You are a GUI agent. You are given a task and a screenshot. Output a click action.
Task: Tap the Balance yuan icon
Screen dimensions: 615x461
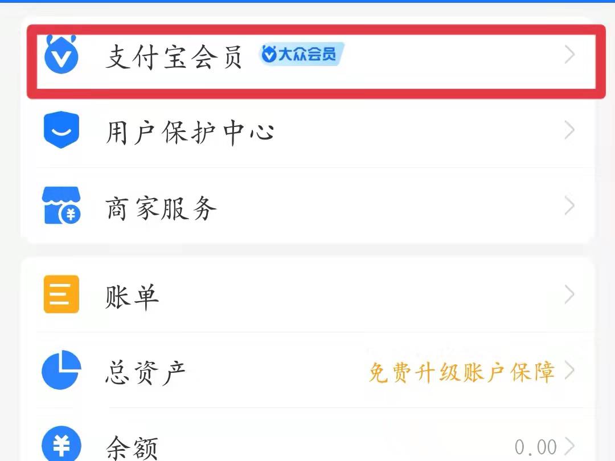[x=61, y=444]
